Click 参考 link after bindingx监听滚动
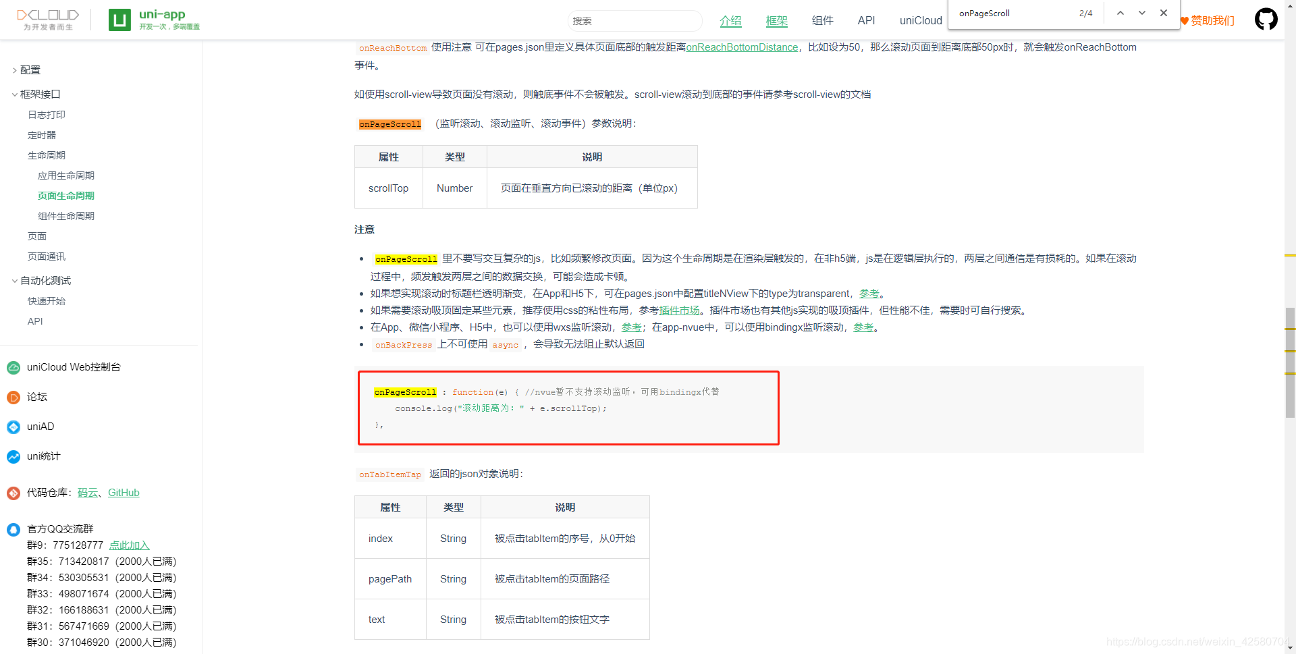Viewport: 1296px width, 654px height. click(x=863, y=327)
